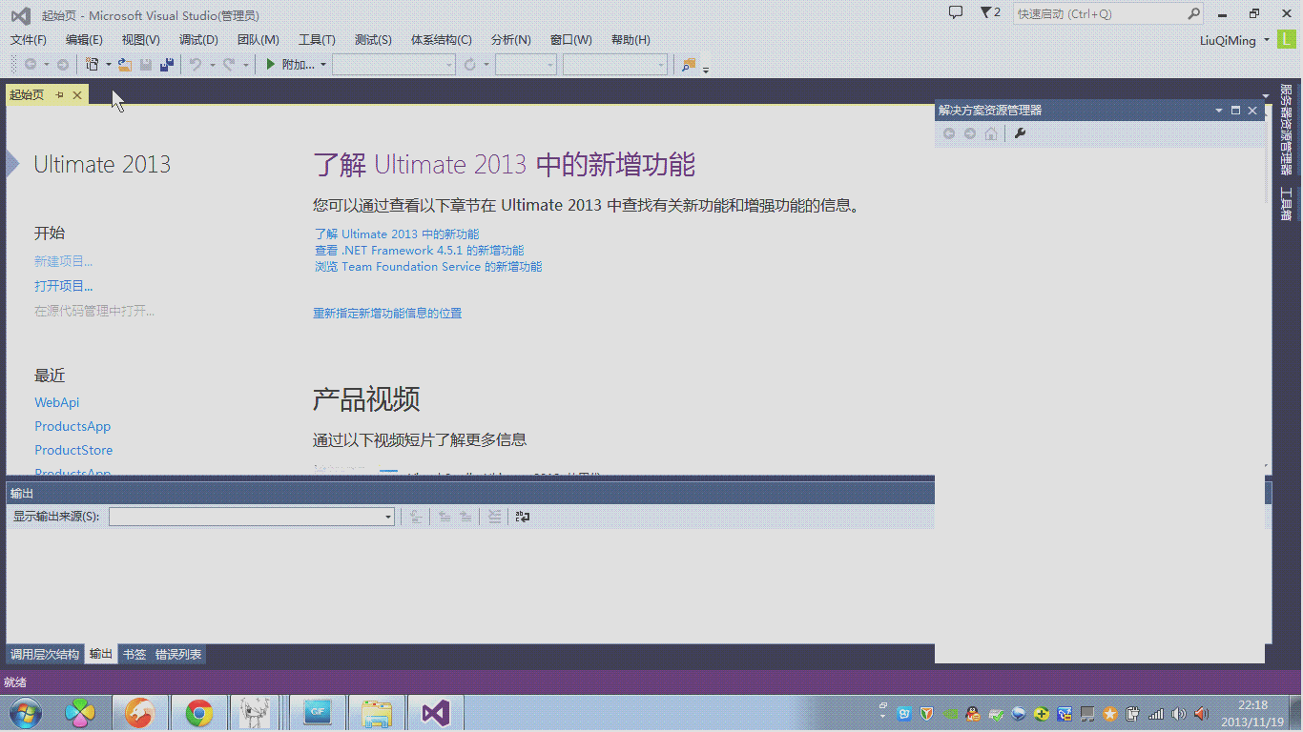This screenshot has height=732, width=1303.
Task: Expand the Undo history dropdown arrow
Action: click(212, 65)
